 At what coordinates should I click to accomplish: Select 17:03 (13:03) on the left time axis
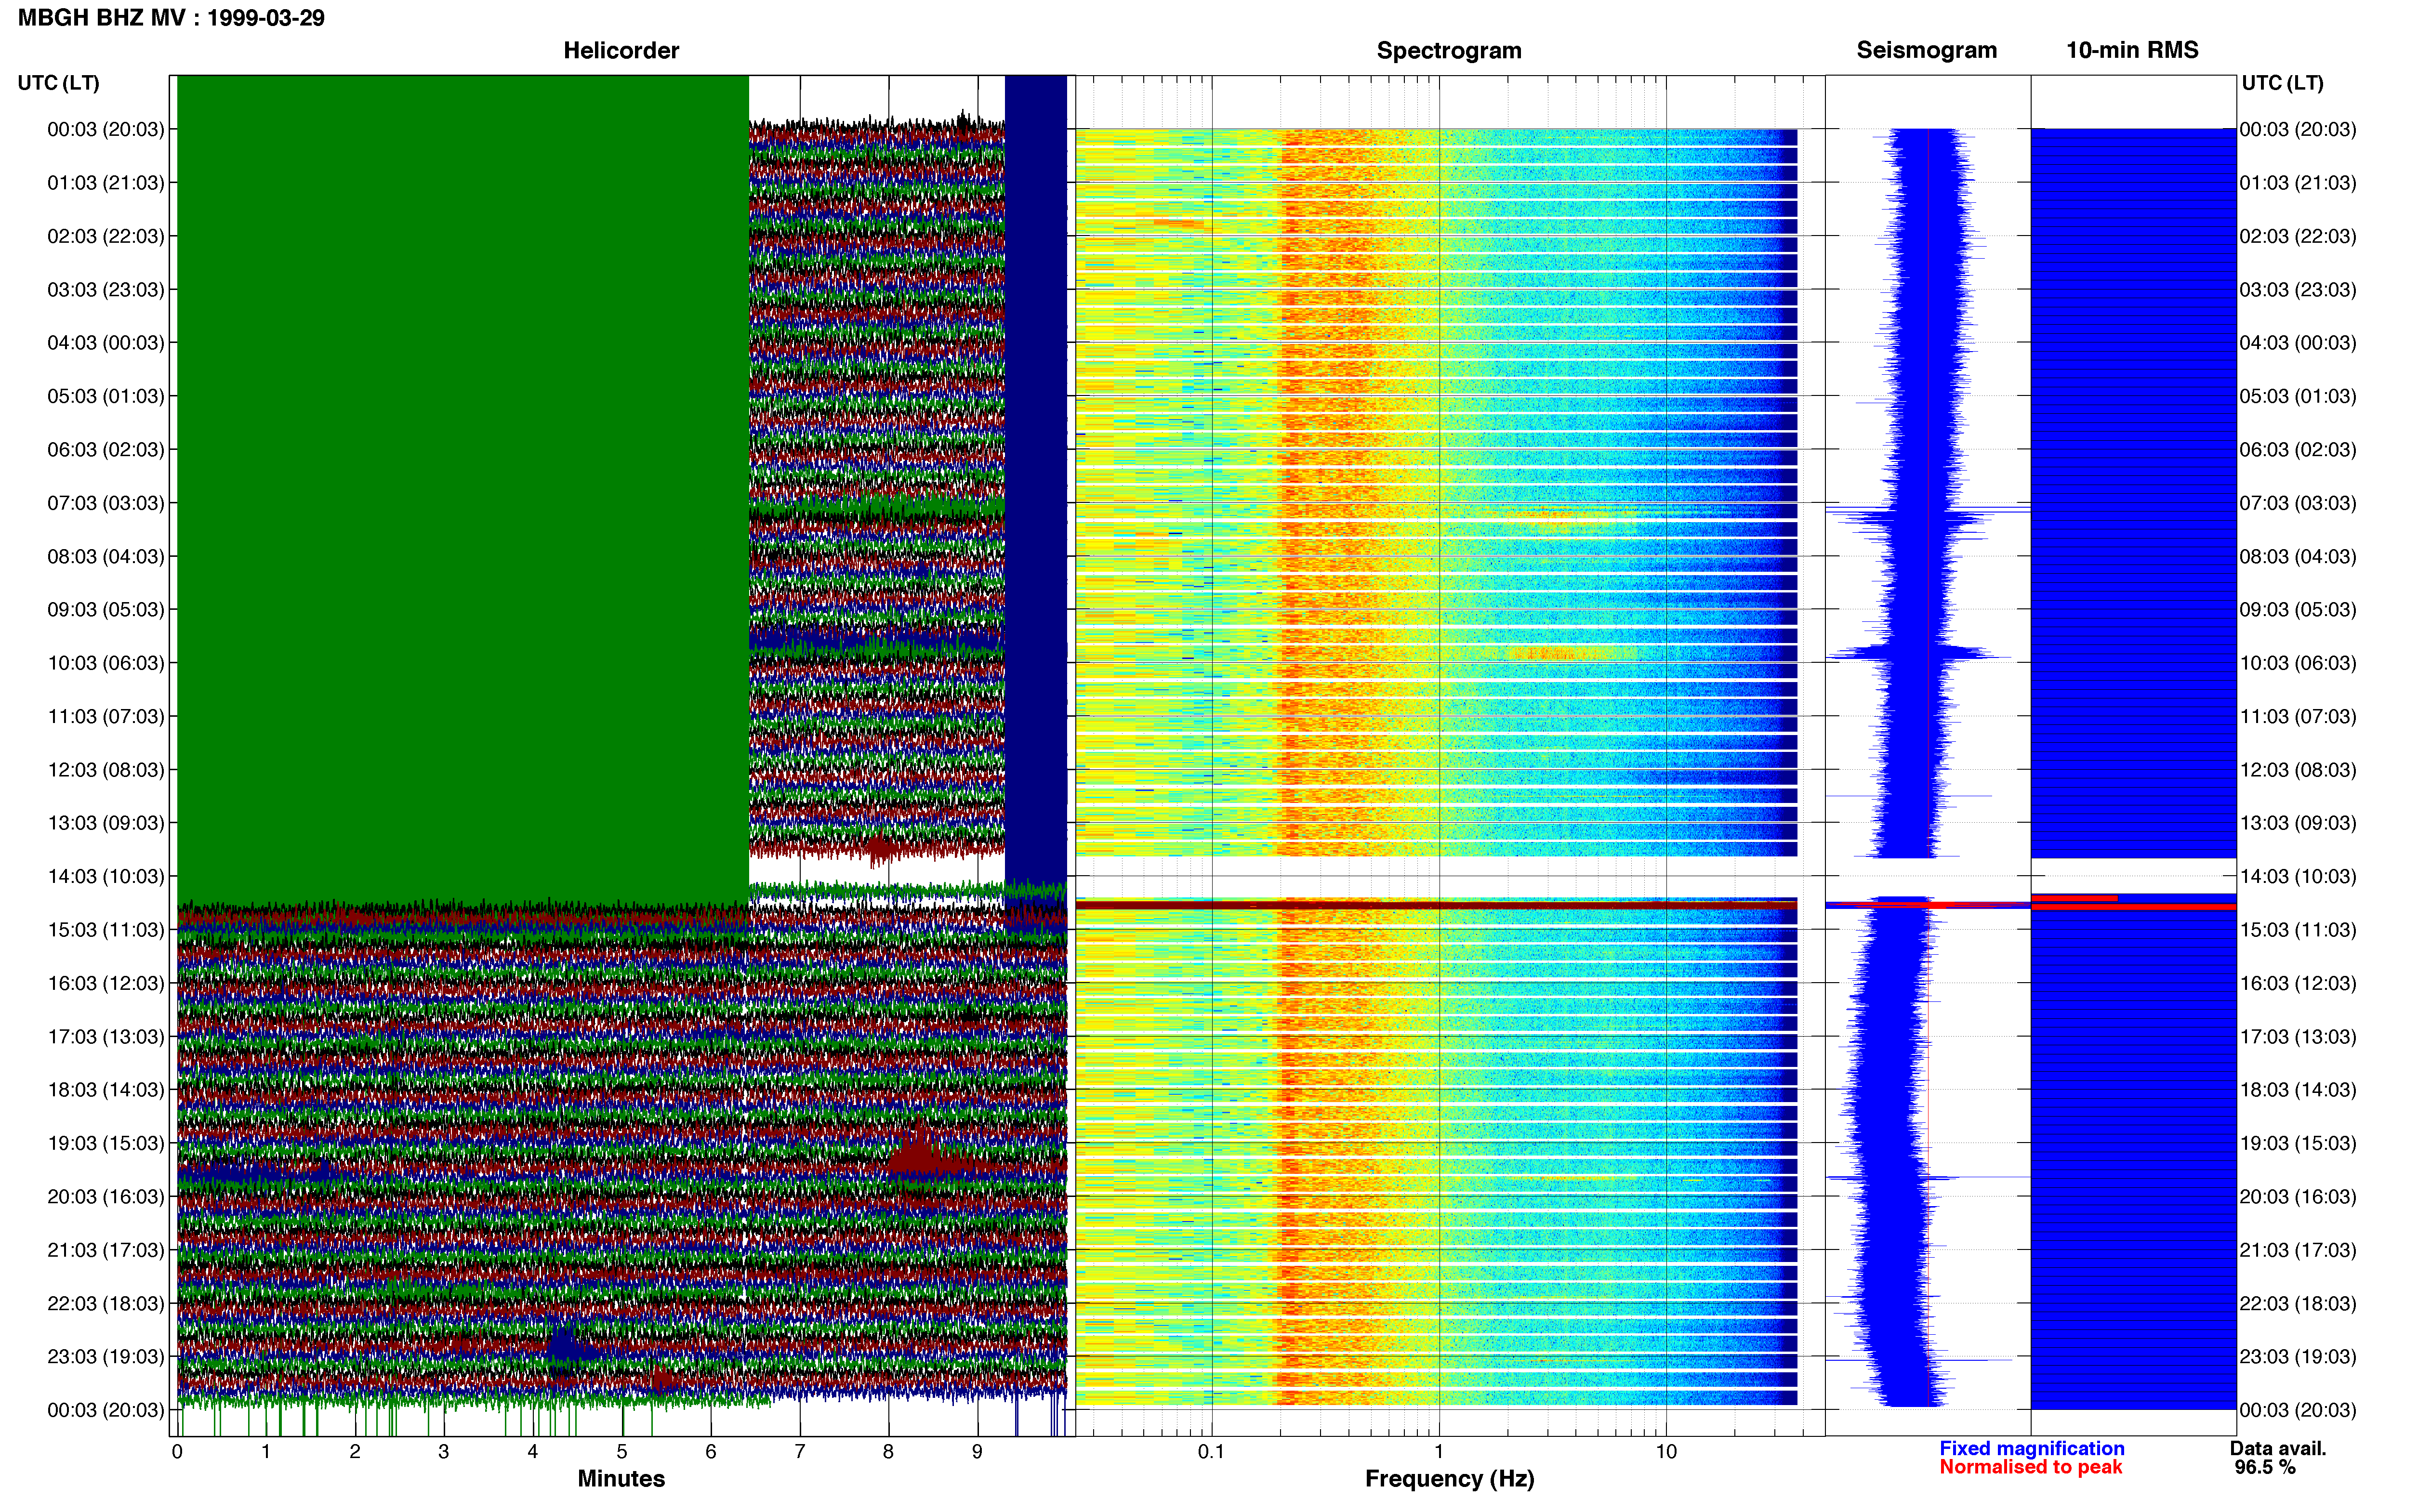coord(106,1037)
